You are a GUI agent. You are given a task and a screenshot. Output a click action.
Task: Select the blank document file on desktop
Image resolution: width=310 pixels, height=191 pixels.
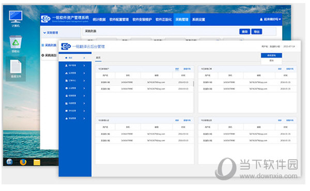(x=16, y=68)
